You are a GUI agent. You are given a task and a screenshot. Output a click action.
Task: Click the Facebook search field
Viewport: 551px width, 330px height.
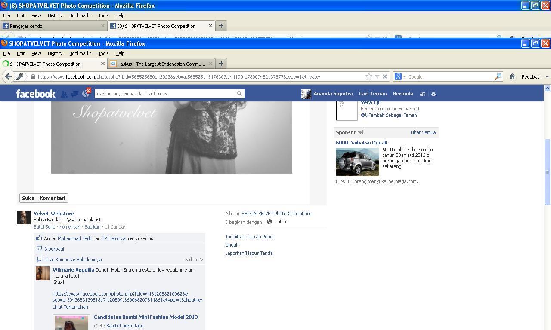coord(164,93)
